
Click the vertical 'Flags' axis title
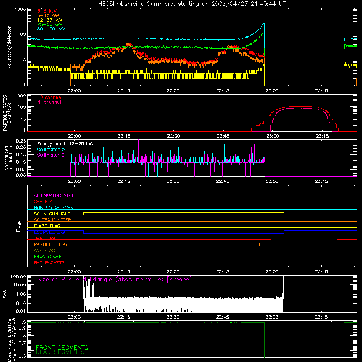[x=18, y=226]
